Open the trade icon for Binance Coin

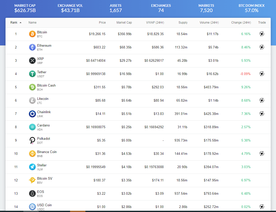(261, 153)
